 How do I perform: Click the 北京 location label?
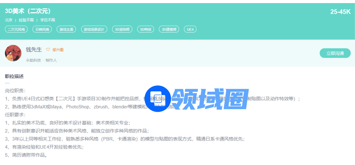pos(9,20)
